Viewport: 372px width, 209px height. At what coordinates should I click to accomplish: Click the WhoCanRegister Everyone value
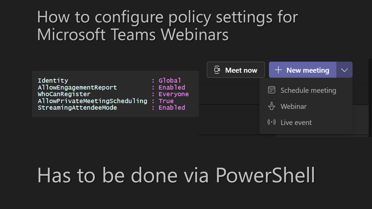pos(174,94)
